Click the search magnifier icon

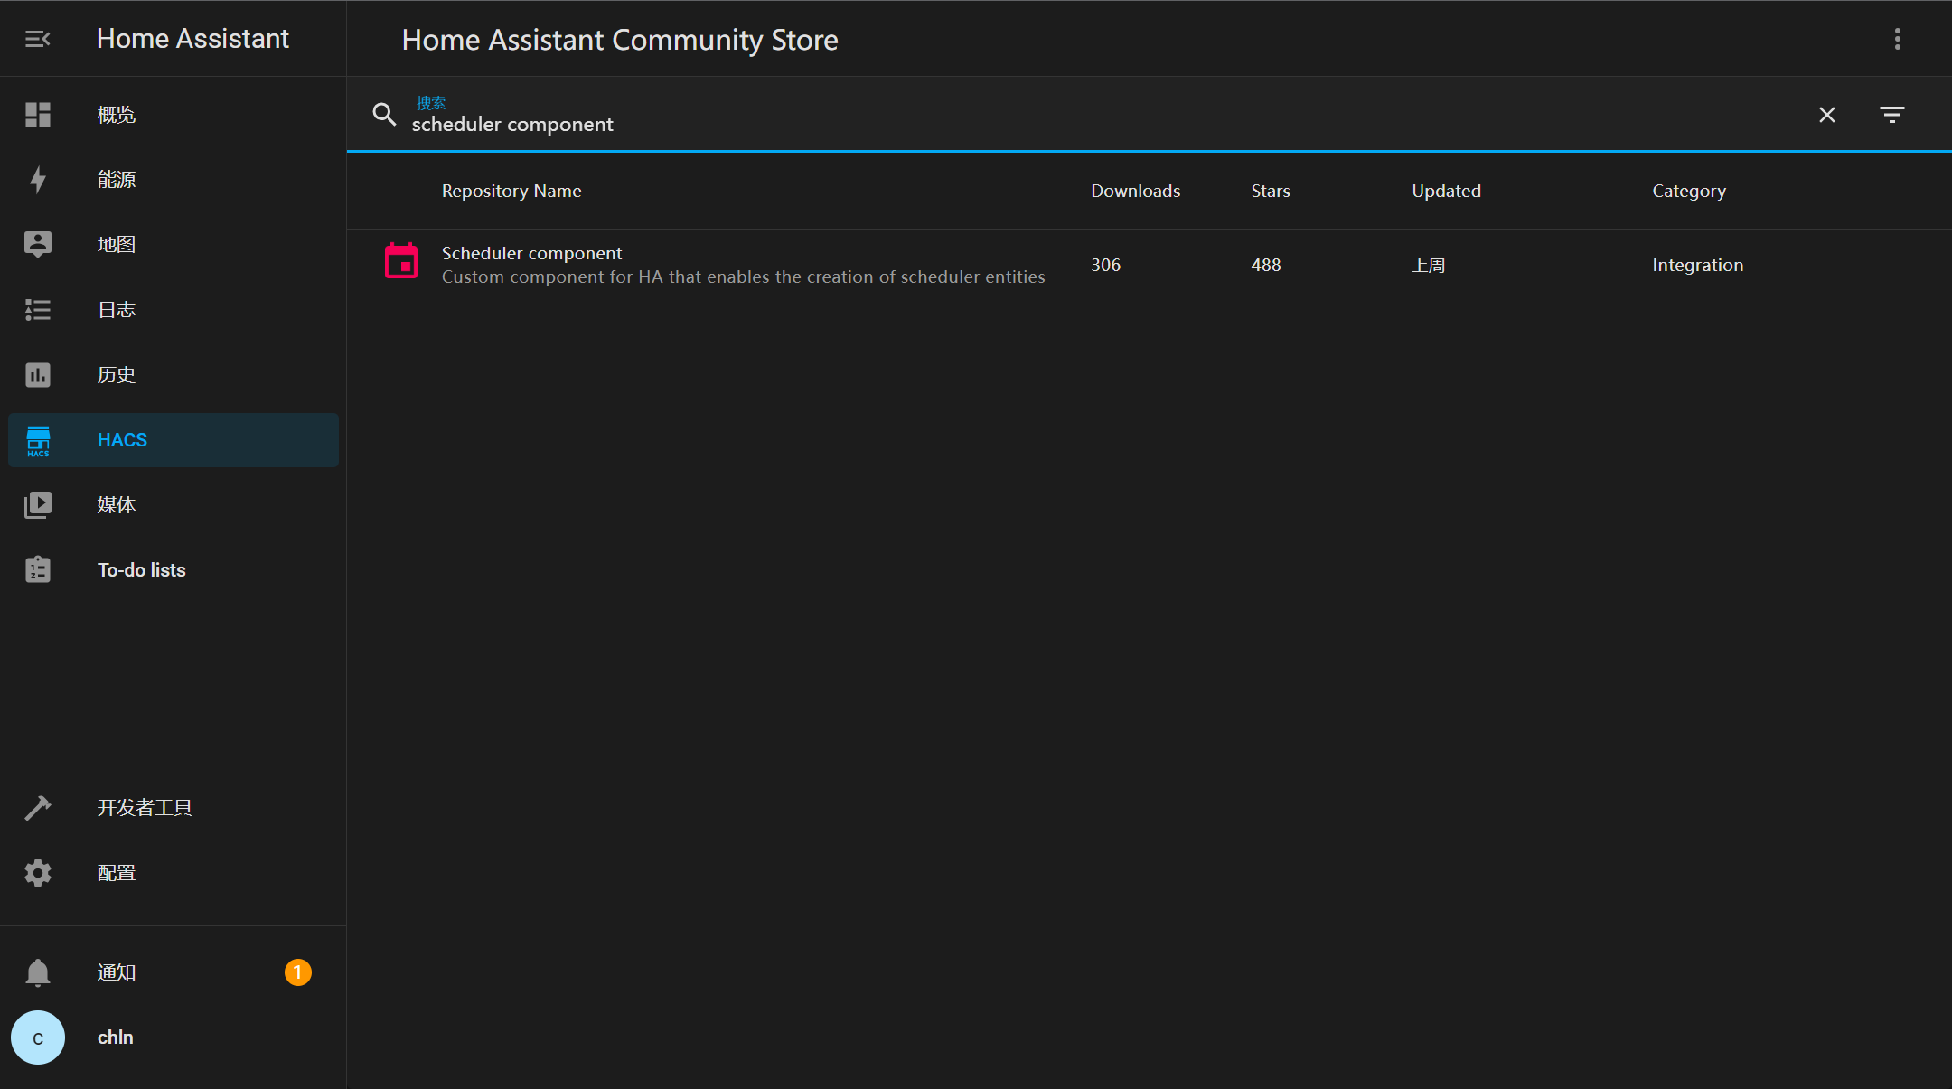(384, 115)
